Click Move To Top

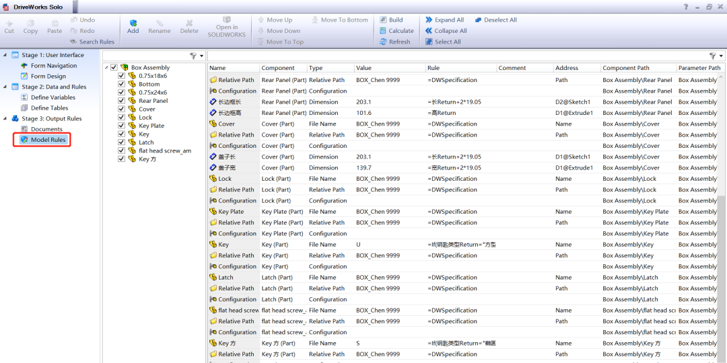(280, 42)
